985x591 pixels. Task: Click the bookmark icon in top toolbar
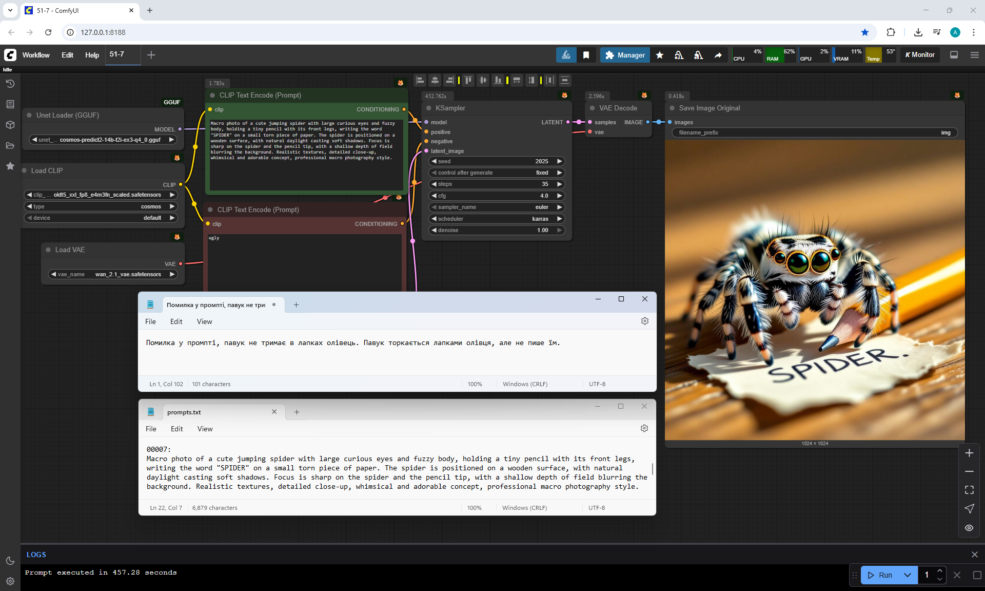586,55
